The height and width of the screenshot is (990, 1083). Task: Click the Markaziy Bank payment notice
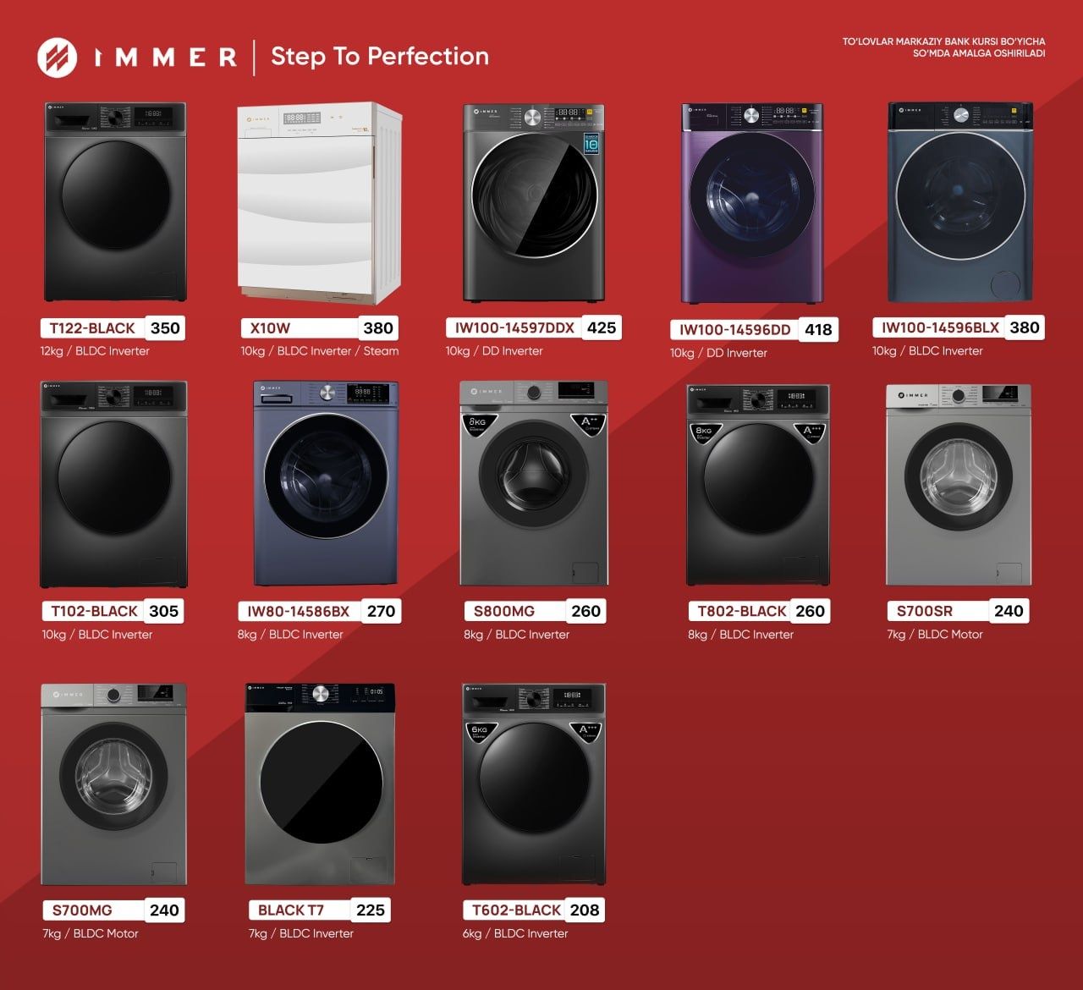943,47
